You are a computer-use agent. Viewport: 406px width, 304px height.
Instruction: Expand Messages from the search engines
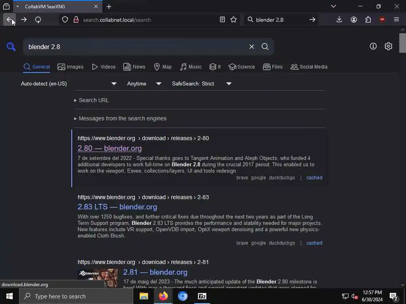click(x=120, y=119)
